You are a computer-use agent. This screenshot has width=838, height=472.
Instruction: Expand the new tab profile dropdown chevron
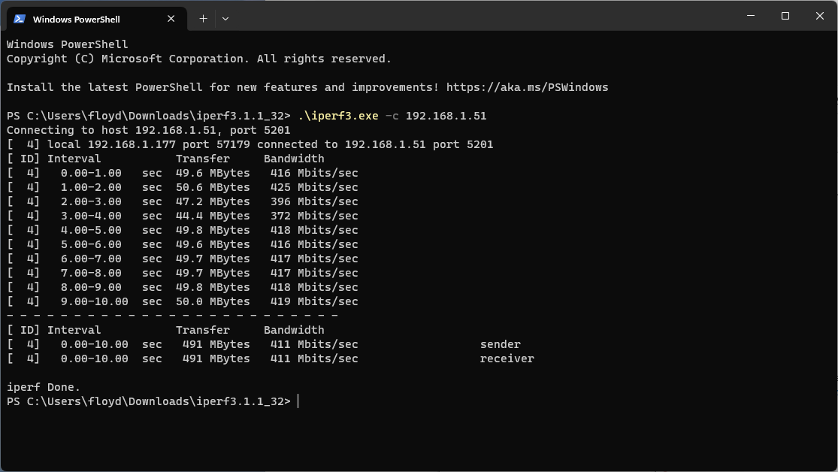point(225,19)
